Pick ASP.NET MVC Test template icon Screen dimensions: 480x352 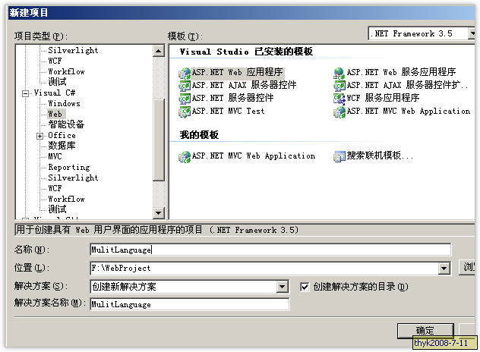click(x=185, y=112)
